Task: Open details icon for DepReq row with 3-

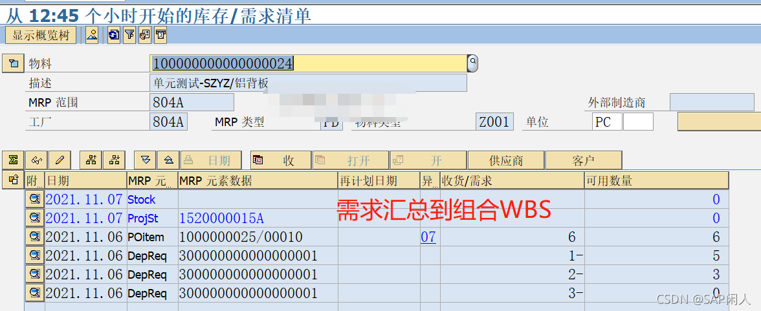Action: point(34,292)
